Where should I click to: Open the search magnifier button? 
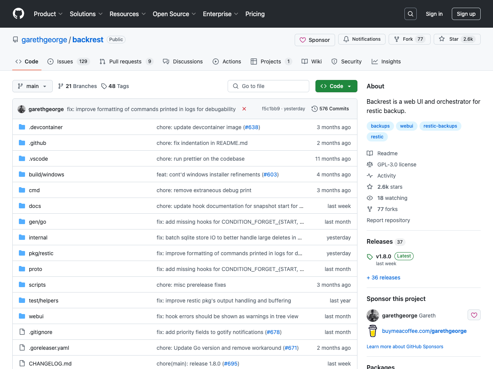(411, 14)
